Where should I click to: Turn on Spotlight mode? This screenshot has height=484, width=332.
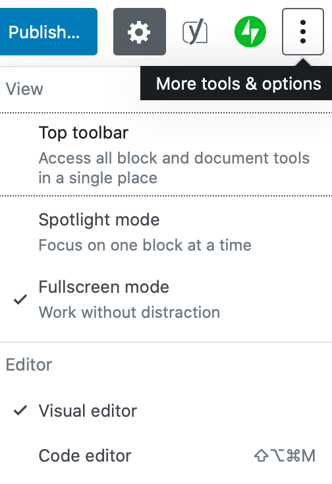[166, 232]
